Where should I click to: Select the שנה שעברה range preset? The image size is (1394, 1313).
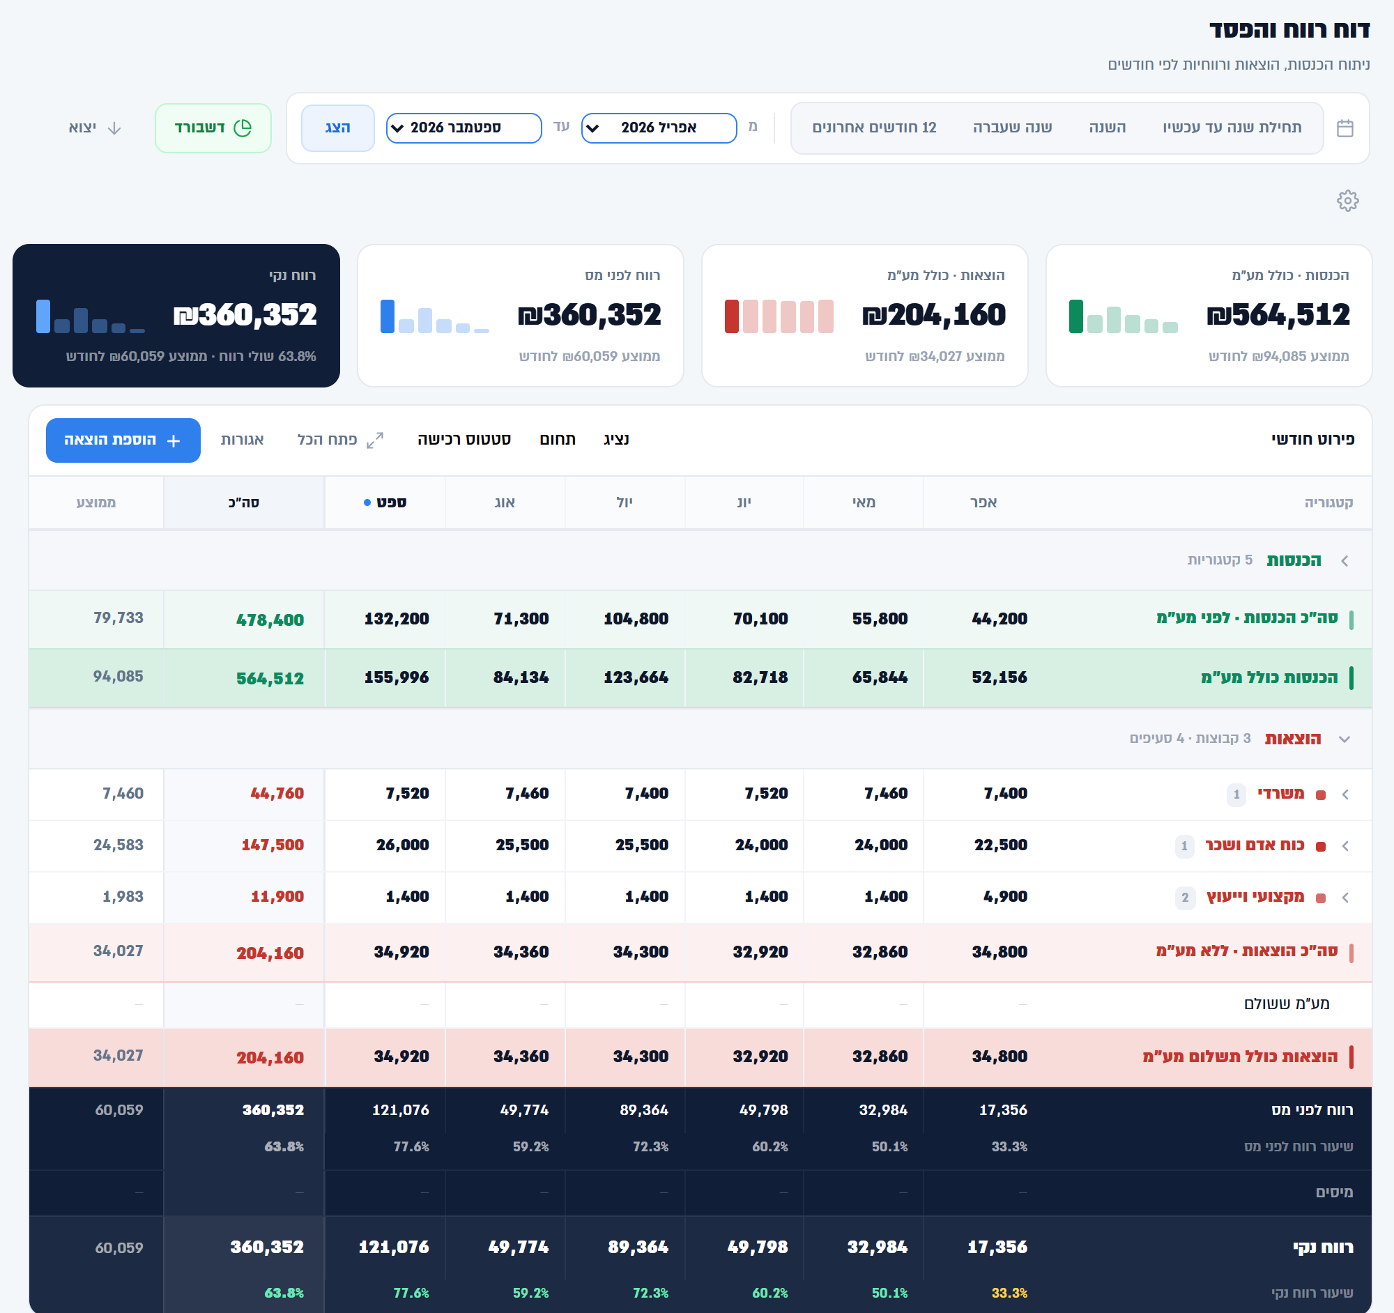(x=1013, y=128)
